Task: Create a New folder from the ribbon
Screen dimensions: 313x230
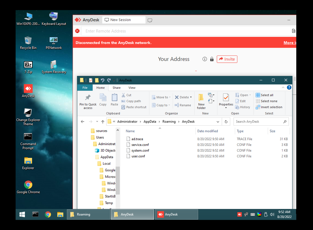Action: pyautogui.click(x=201, y=101)
